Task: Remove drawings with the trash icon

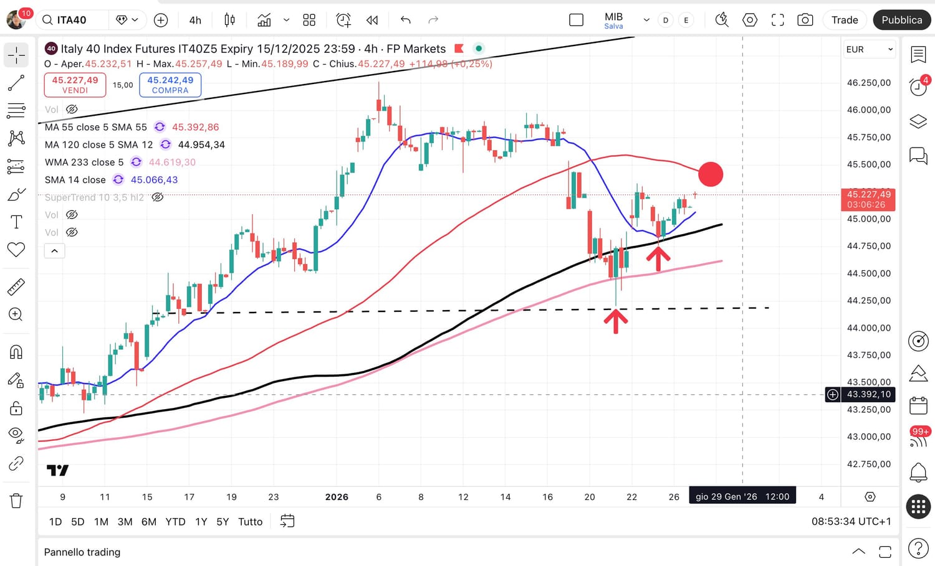Action: pos(16,501)
